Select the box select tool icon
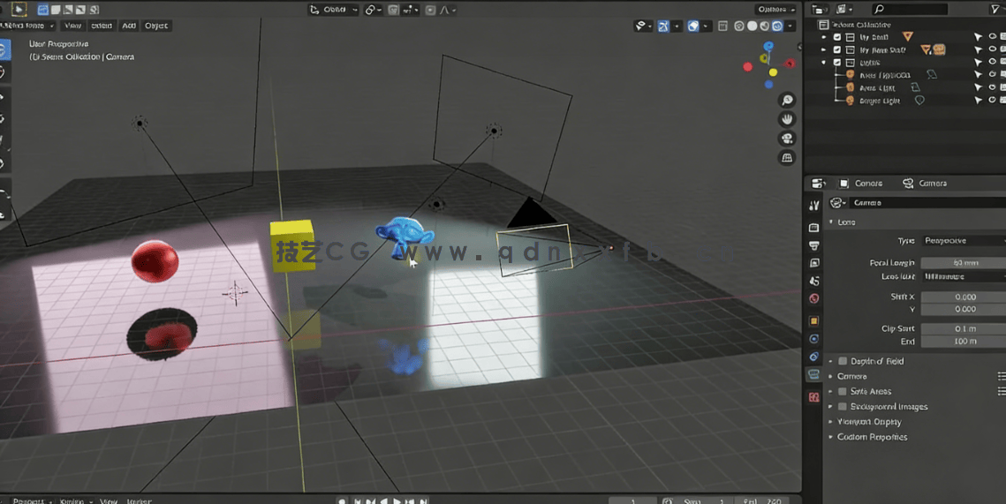The image size is (1006, 504). tap(4, 49)
